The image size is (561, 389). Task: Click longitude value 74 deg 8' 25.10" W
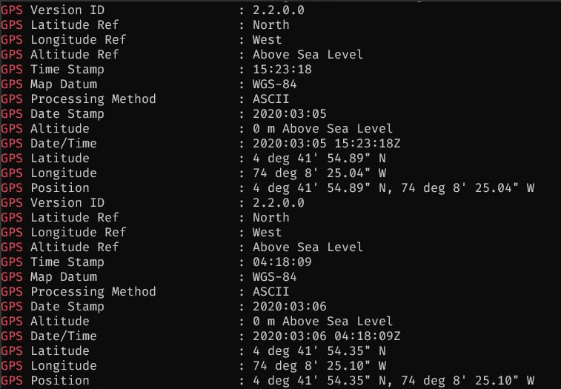(319, 366)
